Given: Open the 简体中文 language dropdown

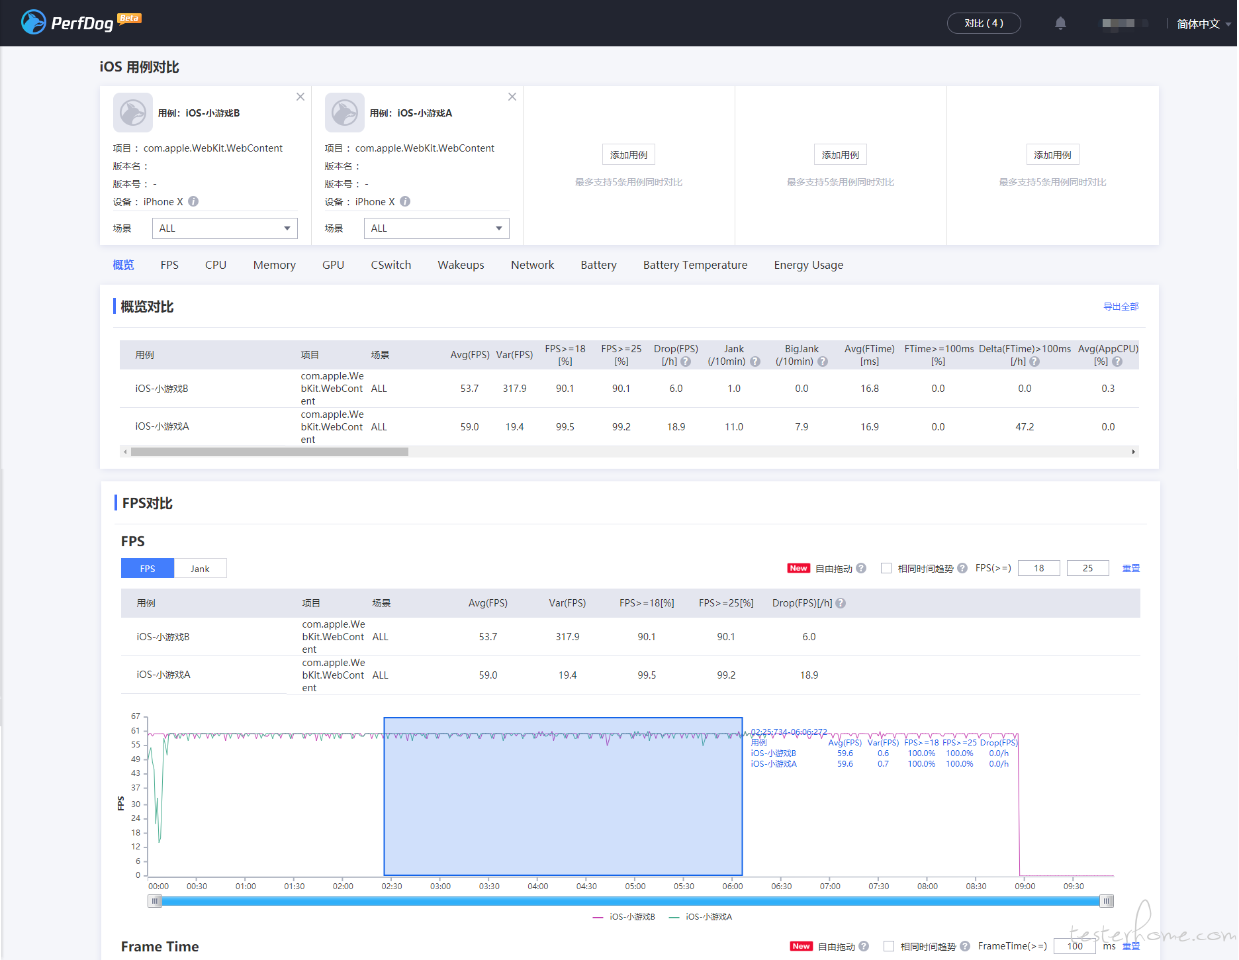Looking at the screenshot, I should pyautogui.click(x=1204, y=24).
